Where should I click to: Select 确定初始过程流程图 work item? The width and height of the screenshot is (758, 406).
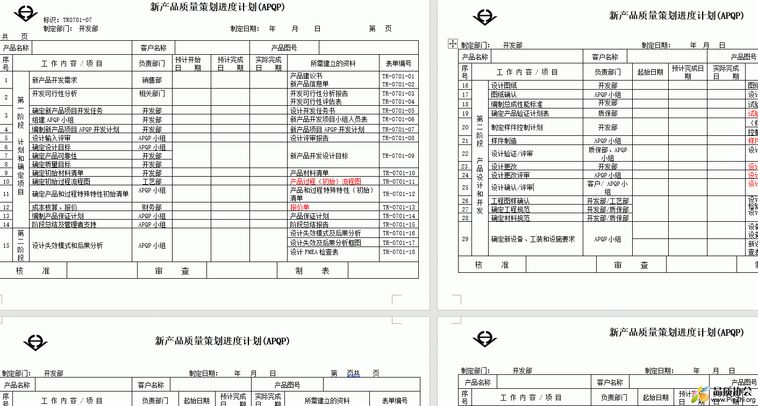pyautogui.click(x=61, y=182)
